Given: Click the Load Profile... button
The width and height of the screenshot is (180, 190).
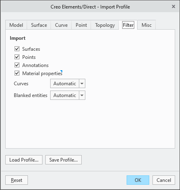Looking at the screenshot, I should tap(24, 160).
